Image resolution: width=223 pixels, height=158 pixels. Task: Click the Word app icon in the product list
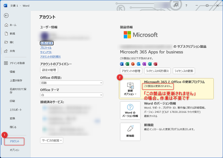122,64
